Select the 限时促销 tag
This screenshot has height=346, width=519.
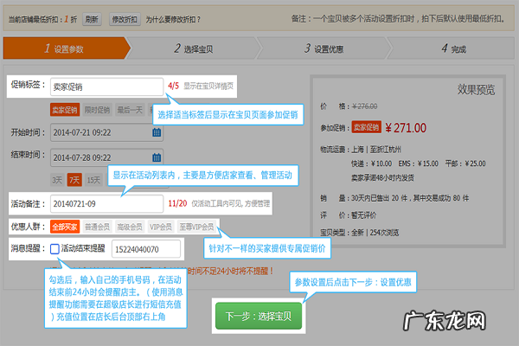coord(97,110)
